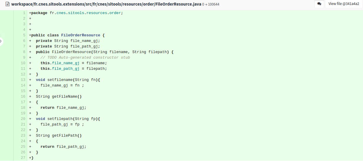
Task: Click the 'this.file_path_gj = filepath;' line
Action: [74, 69]
